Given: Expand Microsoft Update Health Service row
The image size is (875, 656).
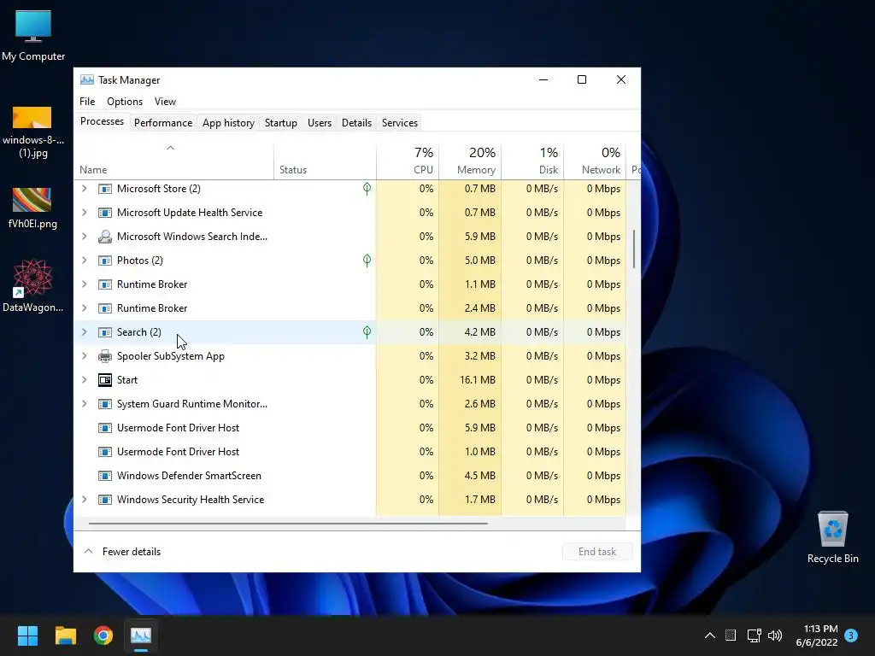Looking at the screenshot, I should (x=85, y=213).
